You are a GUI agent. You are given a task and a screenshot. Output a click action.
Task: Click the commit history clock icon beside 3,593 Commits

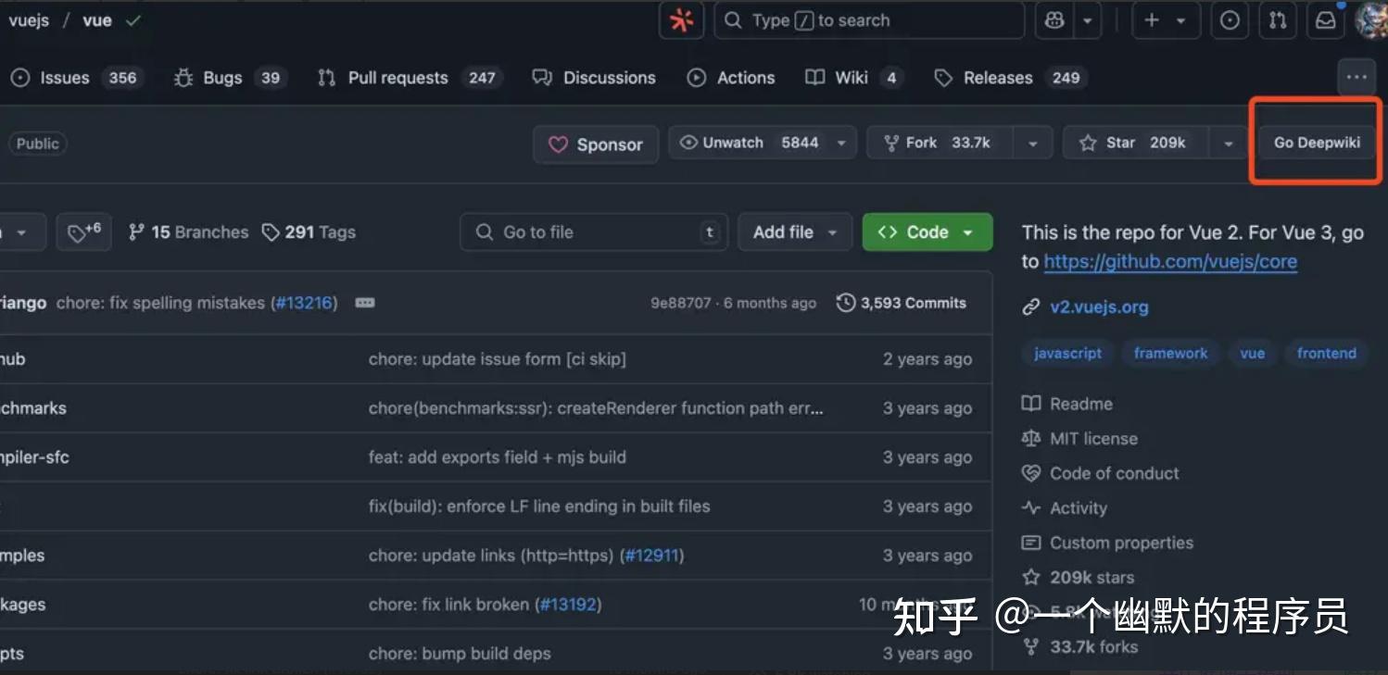846,303
